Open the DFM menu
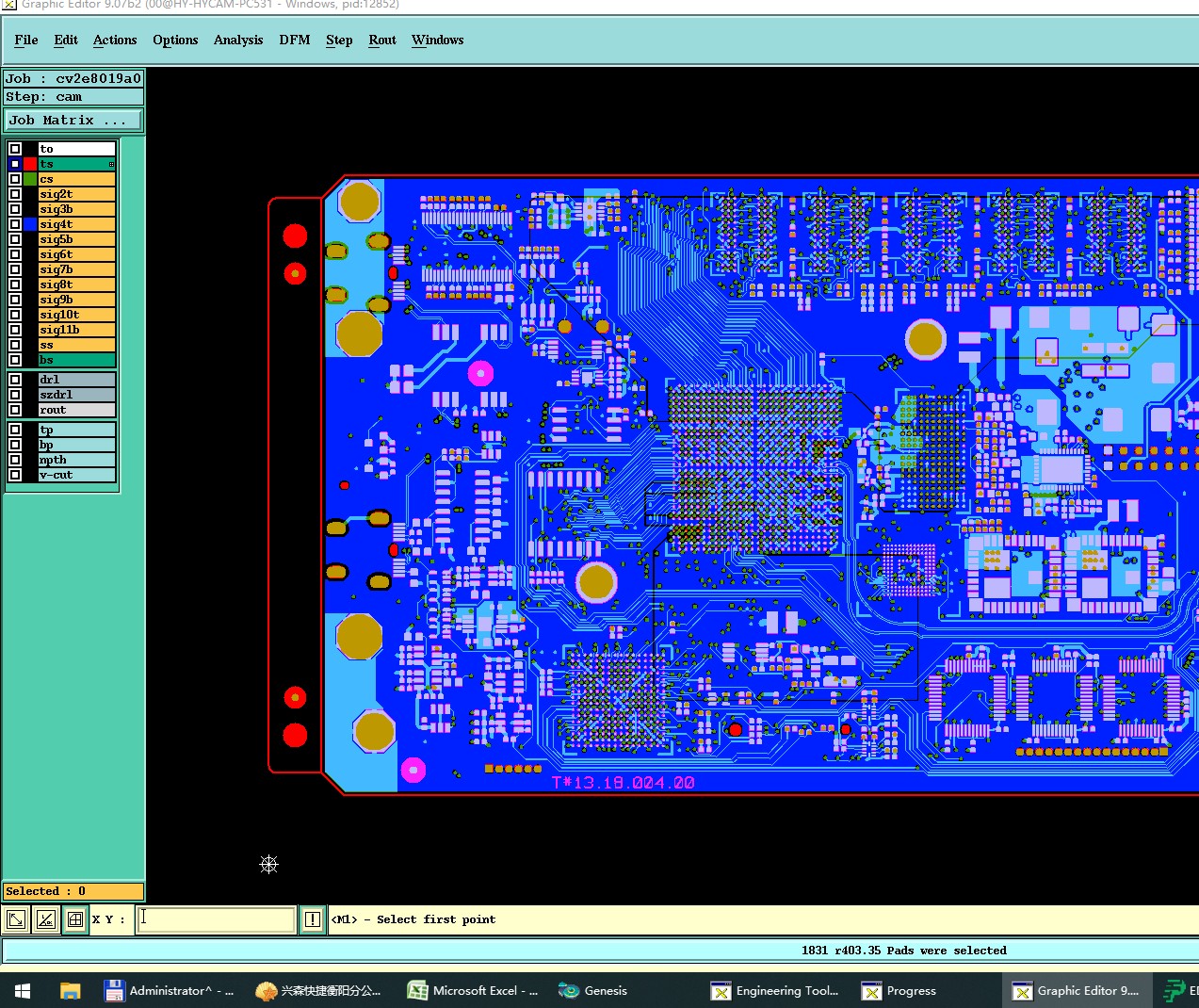The width and height of the screenshot is (1199, 1008). pos(294,40)
